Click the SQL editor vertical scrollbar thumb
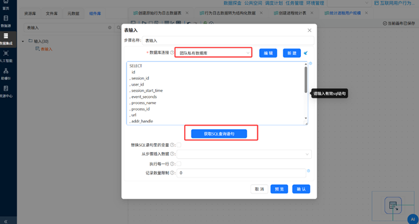This screenshot has height=224, width=419. [306, 80]
